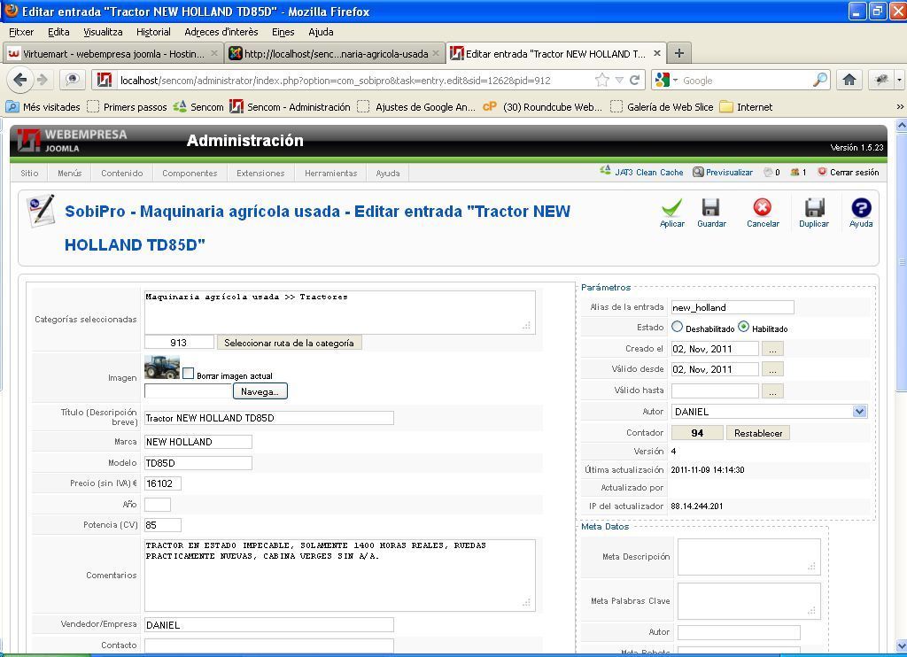Click Seleccionar ruta de la categoría button

coord(289,343)
